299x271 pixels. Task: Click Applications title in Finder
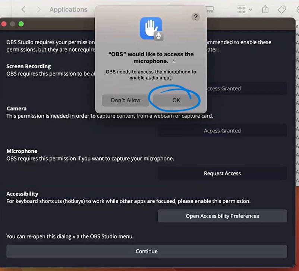click(69, 10)
